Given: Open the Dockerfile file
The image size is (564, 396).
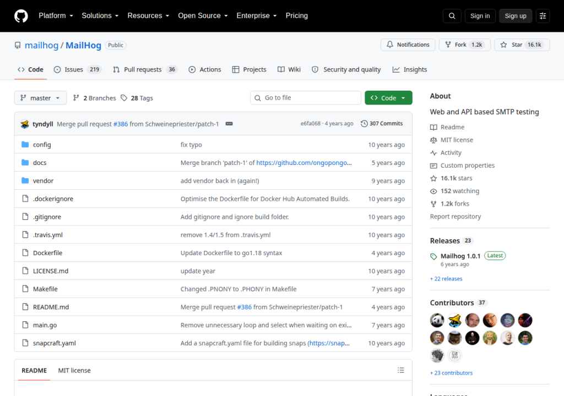Looking at the screenshot, I should (47, 253).
